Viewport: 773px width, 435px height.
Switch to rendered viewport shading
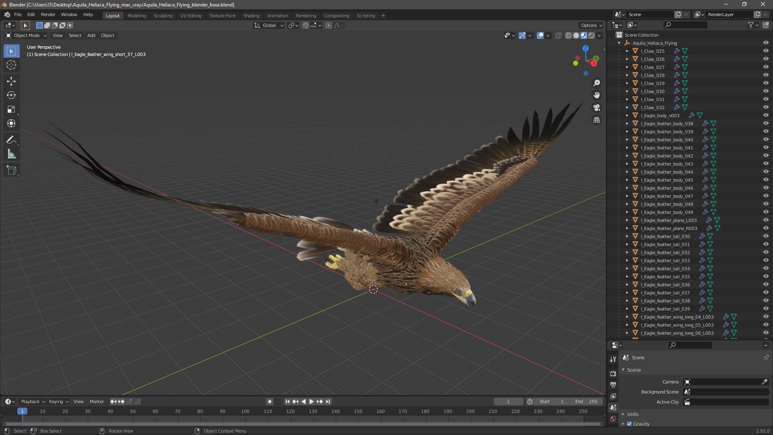pyautogui.click(x=591, y=35)
